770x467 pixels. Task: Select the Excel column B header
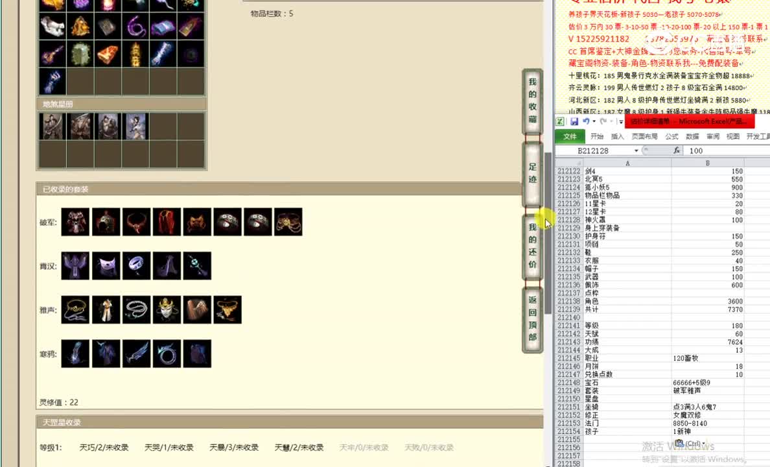708,163
